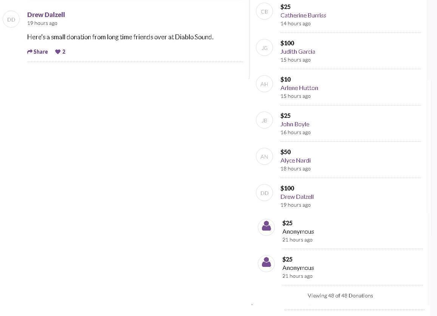Click the AH avatar circle
The image size is (437, 316).
click(264, 84)
